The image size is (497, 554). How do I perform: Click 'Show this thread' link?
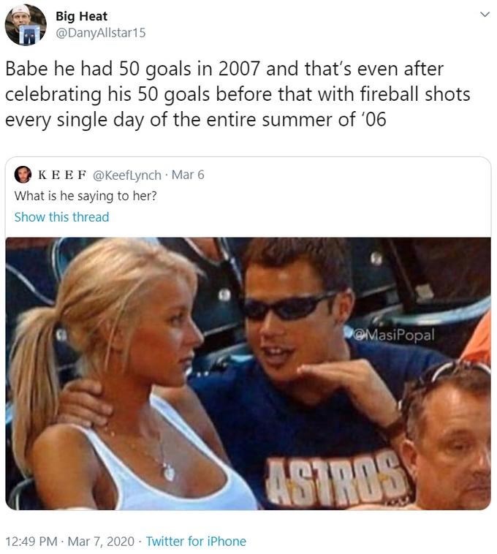tap(62, 217)
